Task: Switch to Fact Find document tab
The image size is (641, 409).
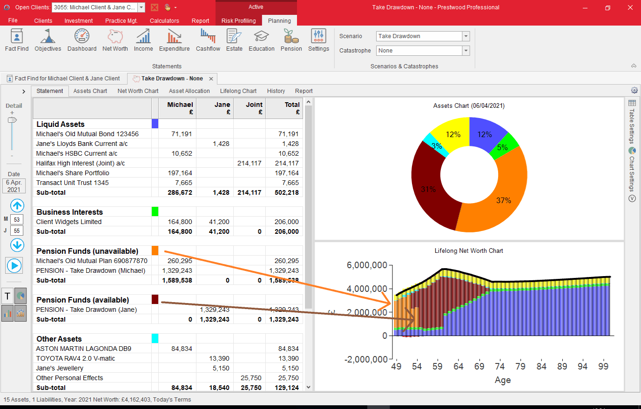Action: [x=63, y=79]
